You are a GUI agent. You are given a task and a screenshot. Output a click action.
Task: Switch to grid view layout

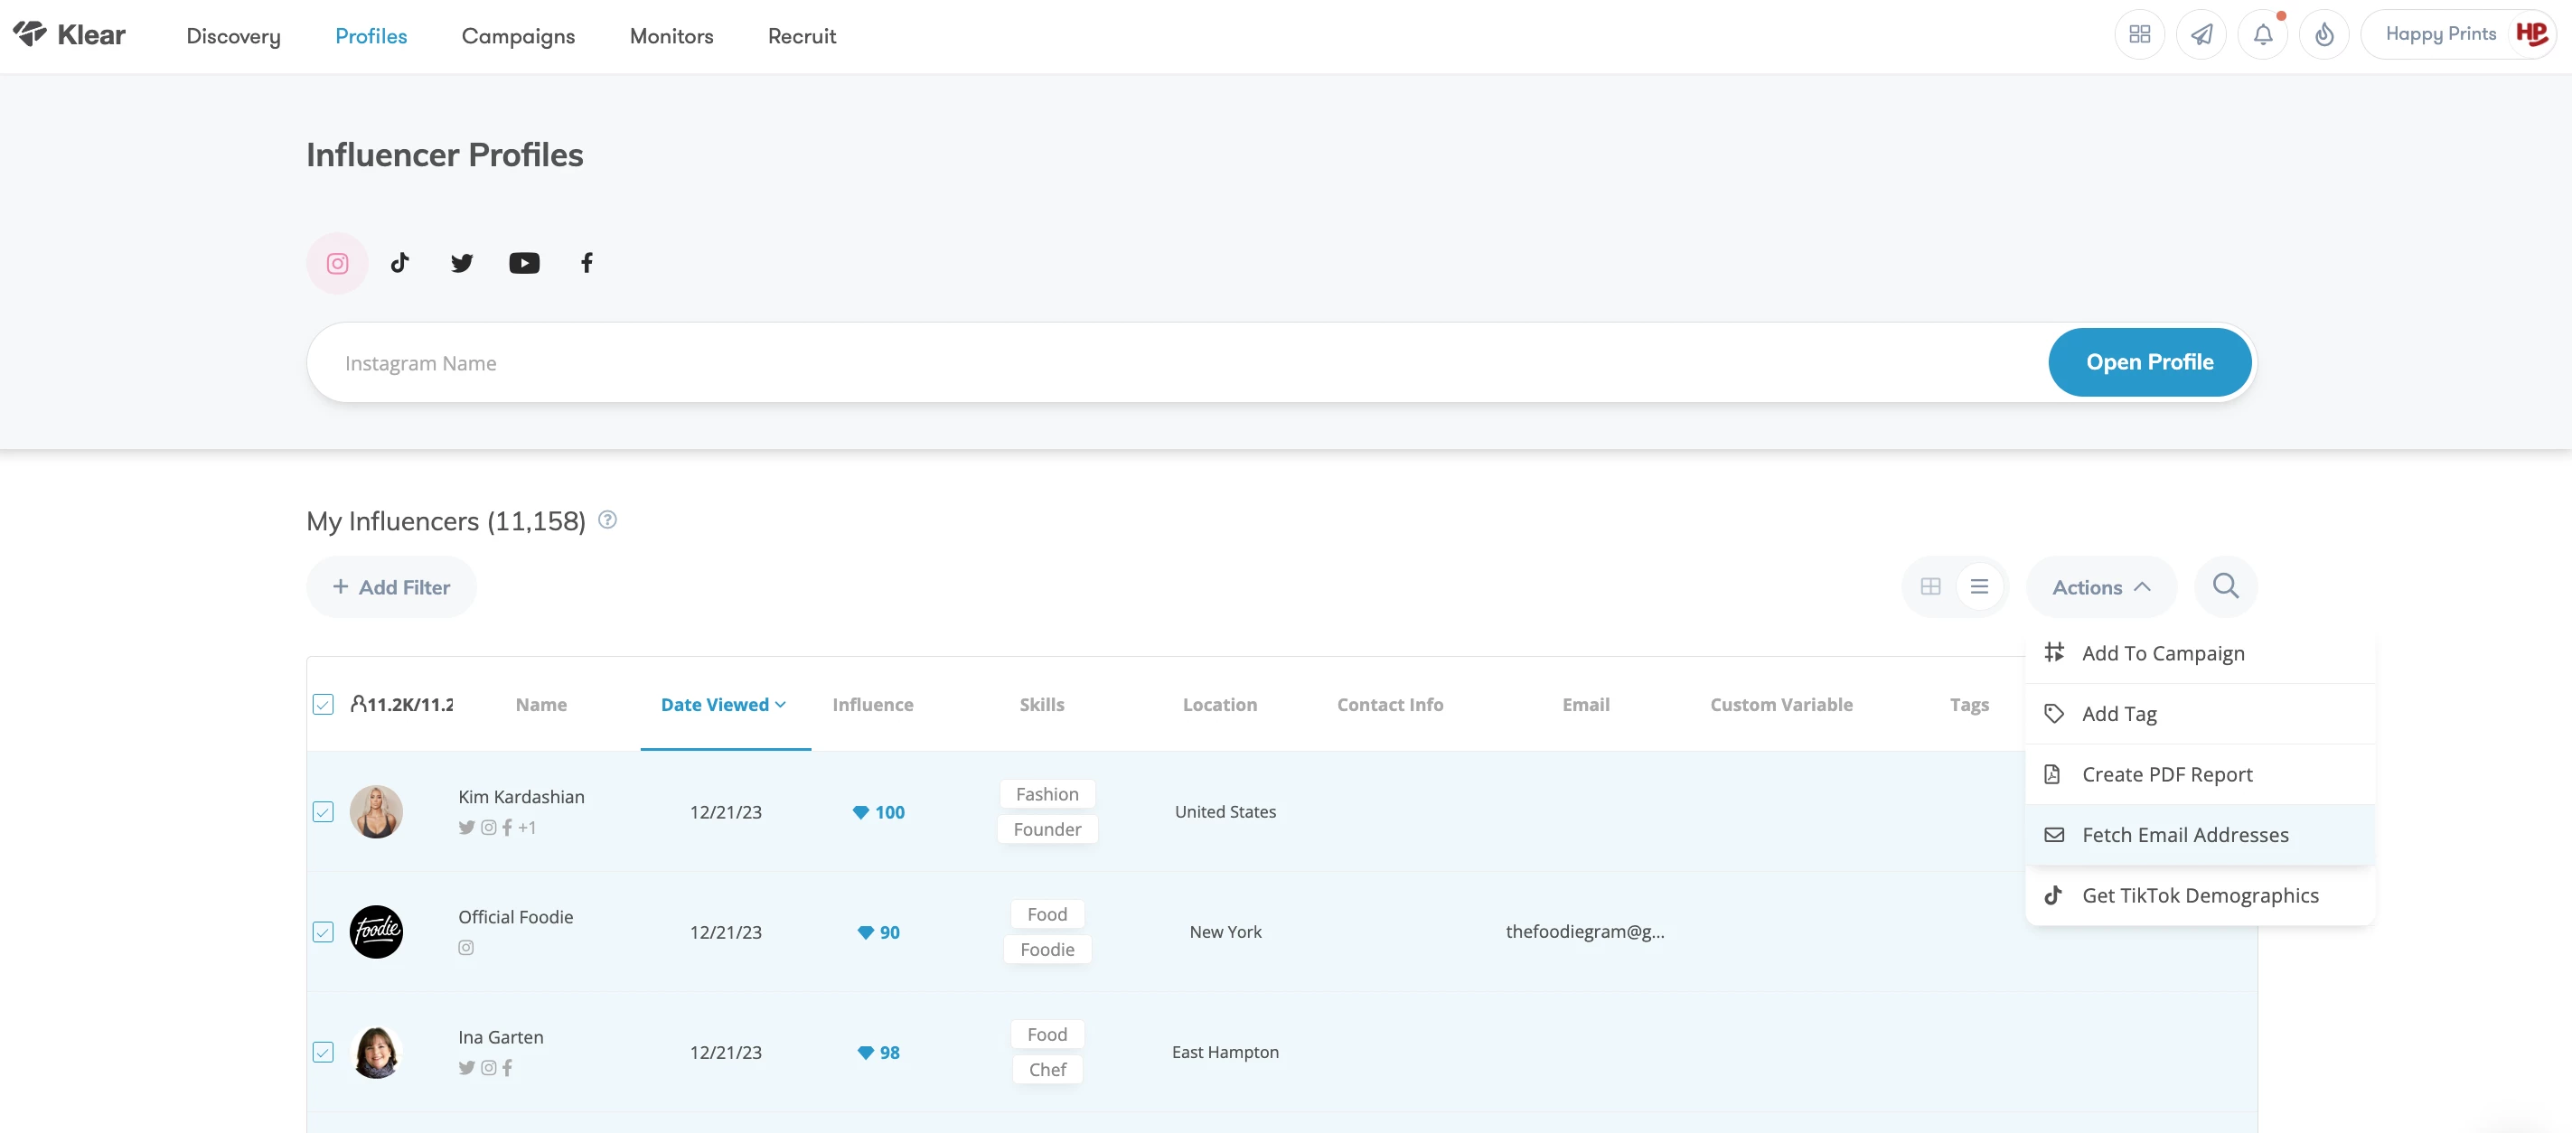point(1931,587)
